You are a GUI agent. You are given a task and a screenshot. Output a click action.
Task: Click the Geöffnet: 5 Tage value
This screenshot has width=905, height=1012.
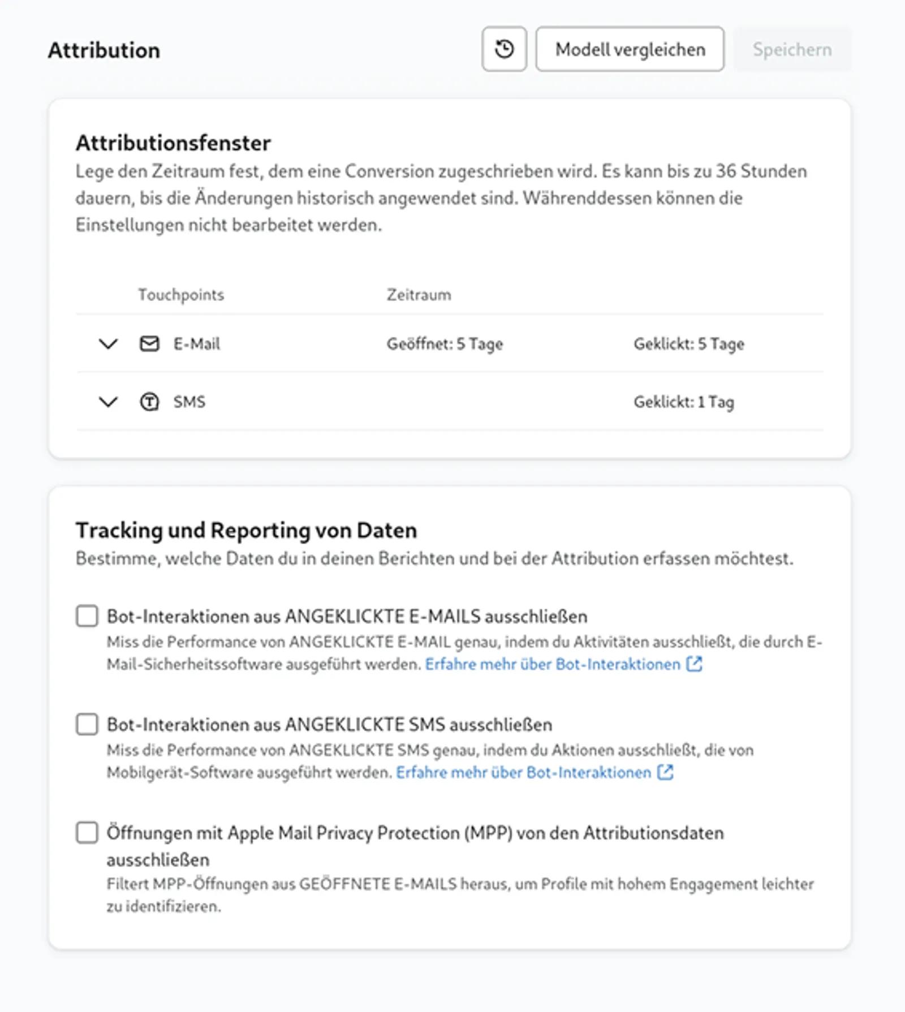pyautogui.click(x=445, y=343)
